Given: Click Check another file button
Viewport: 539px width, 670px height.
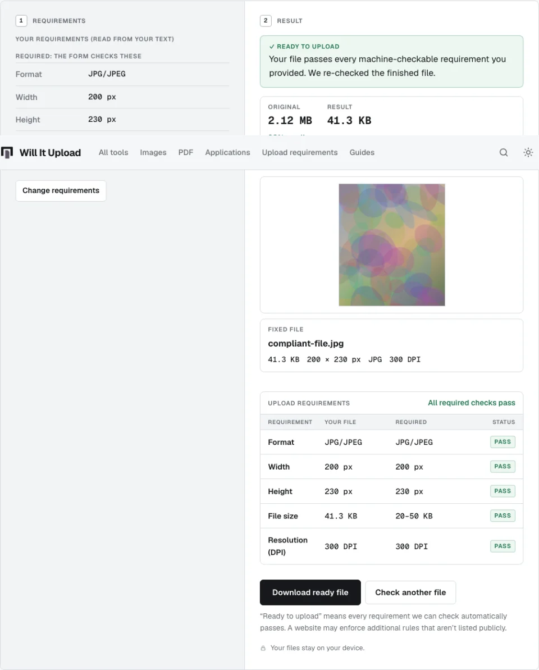Looking at the screenshot, I should 410,592.
